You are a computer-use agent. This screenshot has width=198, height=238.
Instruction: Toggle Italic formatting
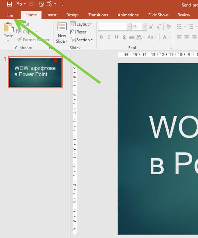pos(109,37)
